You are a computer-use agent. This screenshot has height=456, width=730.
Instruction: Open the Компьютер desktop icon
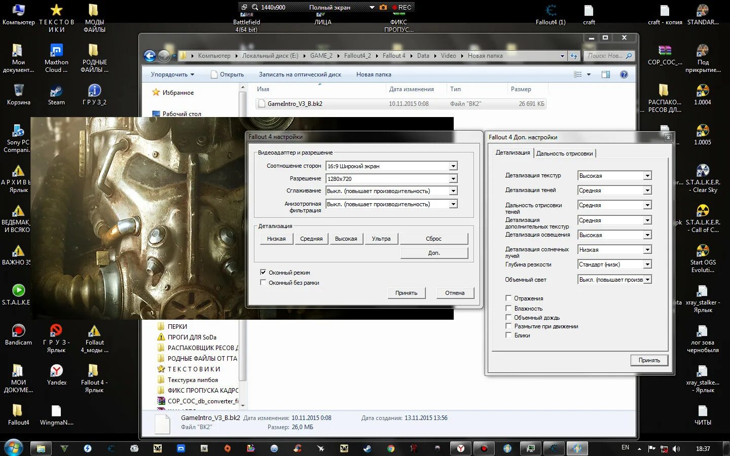click(19, 15)
